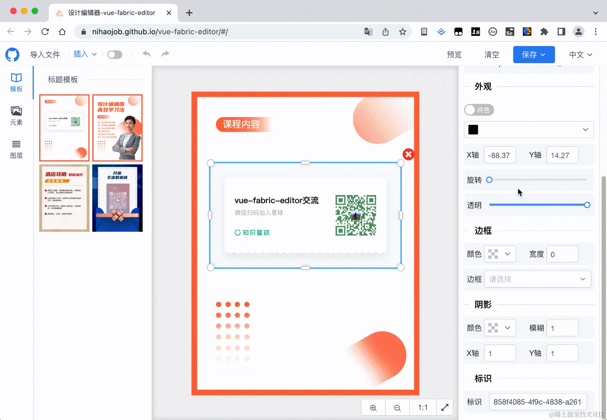Click the redo arrow icon
This screenshot has height=420, width=607.
click(x=165, y=54)
